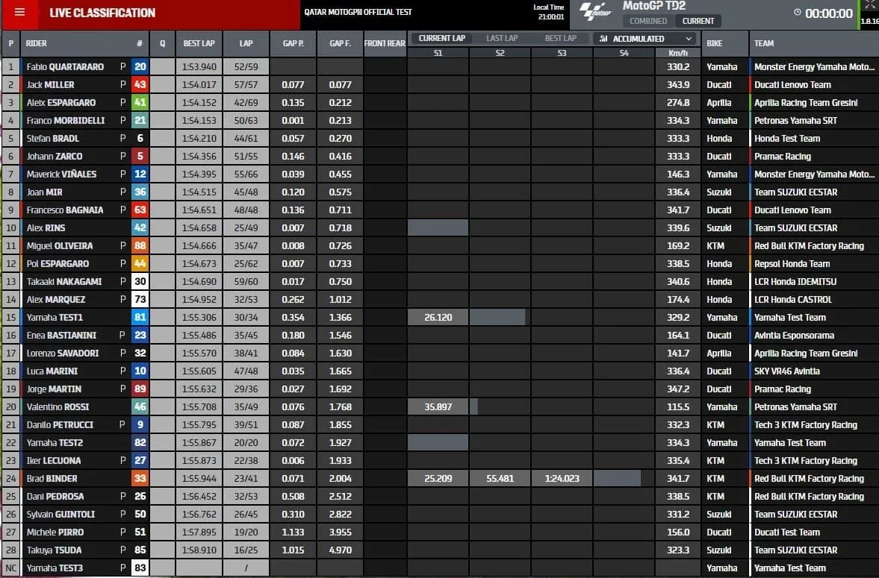879x578 pixels.
Task: Toggle fullscreen with the expand icon
Action: click(870, 4)
